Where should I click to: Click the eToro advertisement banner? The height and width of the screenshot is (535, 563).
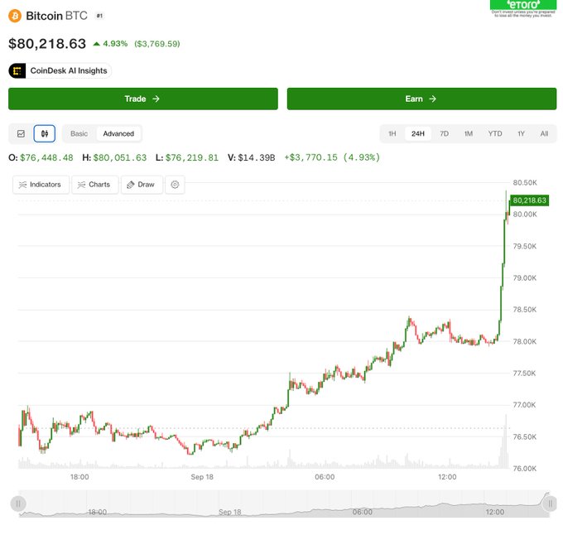pos(523,8)
